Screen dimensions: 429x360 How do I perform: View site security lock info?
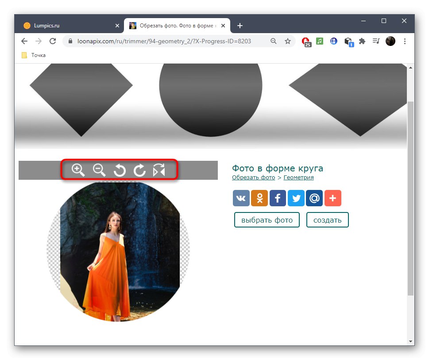[70, 41]
